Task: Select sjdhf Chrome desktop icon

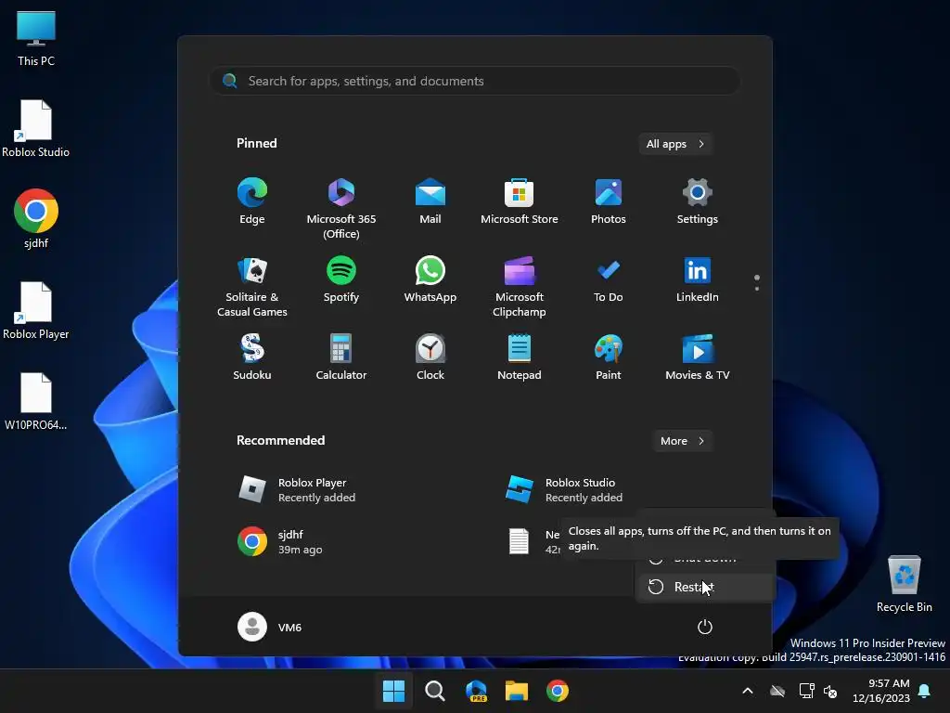Action: click(36, 219)
